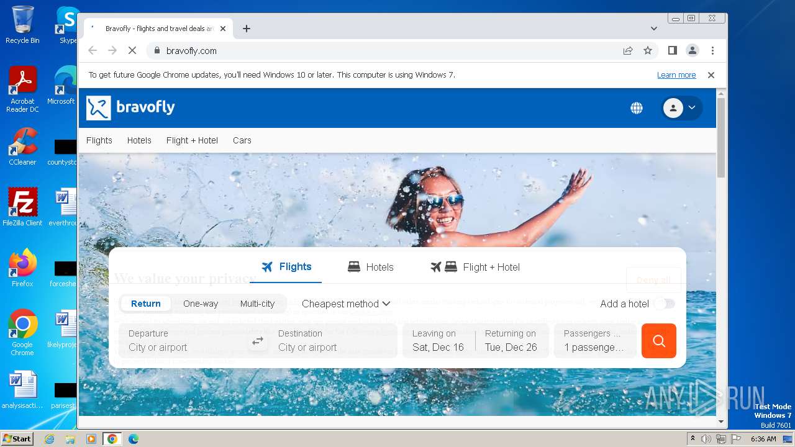Open Microsoft Edge from the taskbar
This screenshot has width=795, height=447.
pyautogui.click(x=133, y=439)
